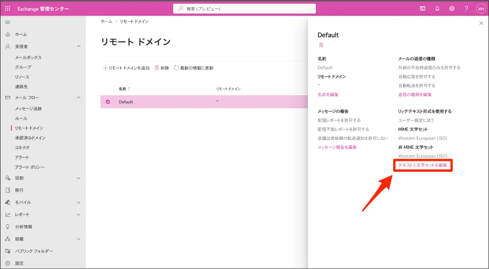Open Cloud Shell terminal icon
Image resolution: width=489 pixels, height=269 pixels.
(423, 9)
